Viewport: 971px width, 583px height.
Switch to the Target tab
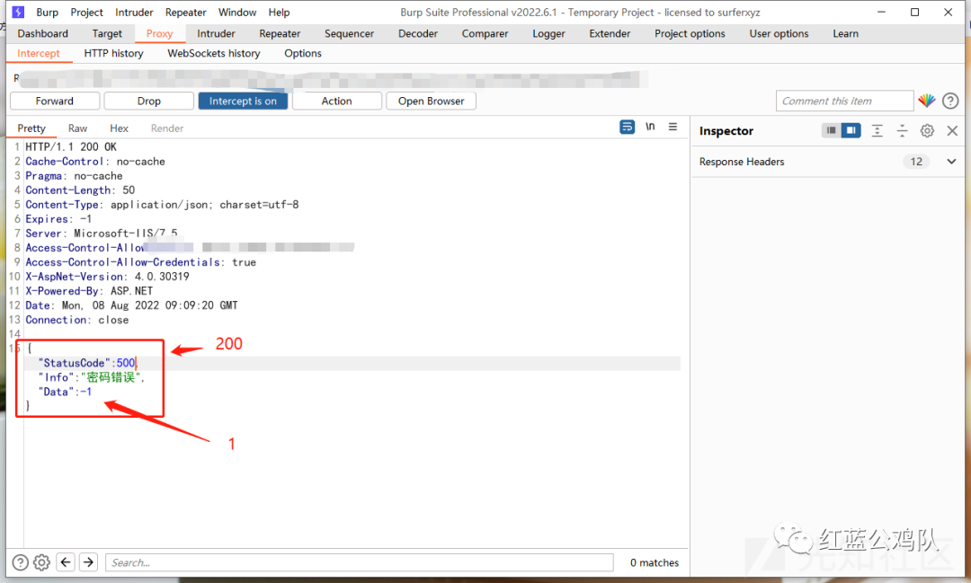107,33
